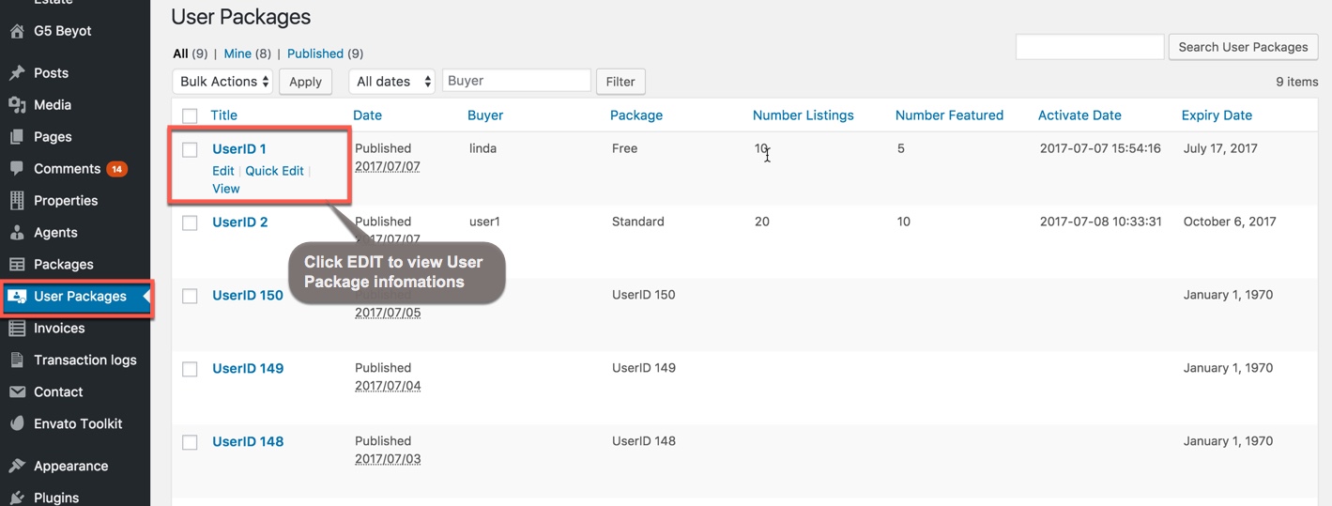Open the UserID 149 title link

(x=248, y=369)
